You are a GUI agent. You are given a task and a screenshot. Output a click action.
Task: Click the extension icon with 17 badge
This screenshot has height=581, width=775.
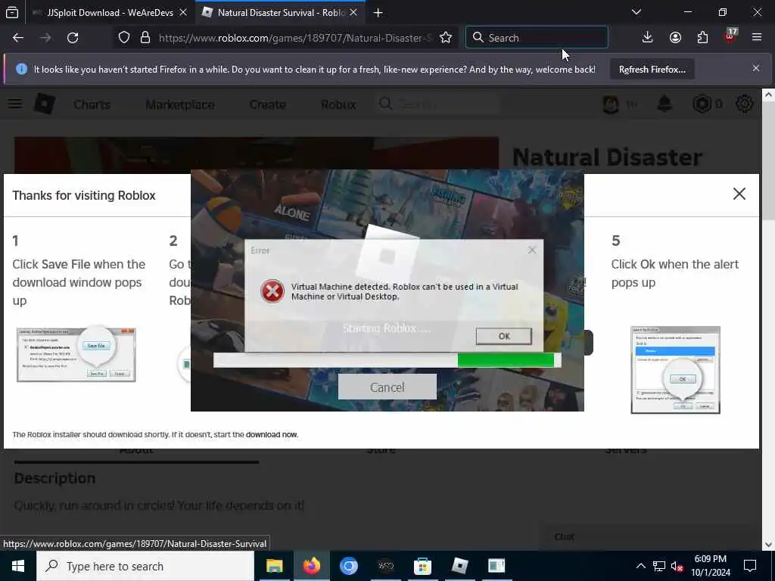click(x=730, y=36)
